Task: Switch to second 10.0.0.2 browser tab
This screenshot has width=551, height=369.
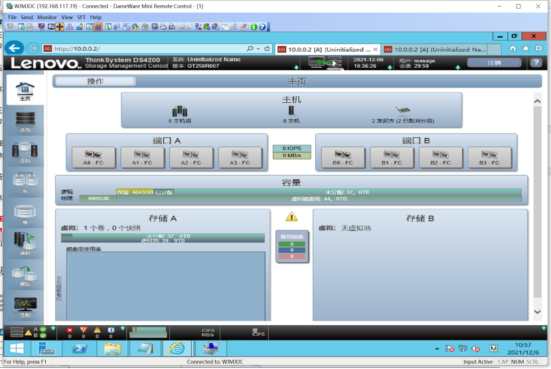Action: (x=439, y=49)
